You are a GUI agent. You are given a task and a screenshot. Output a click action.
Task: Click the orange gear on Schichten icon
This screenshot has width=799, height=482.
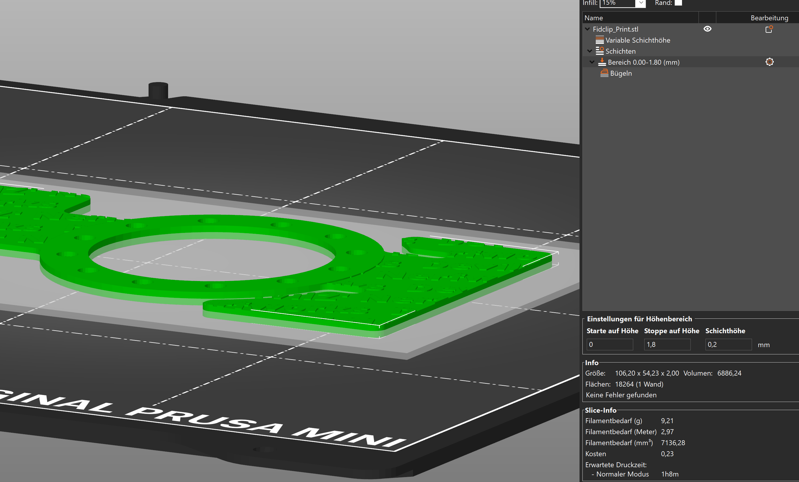[602, 49]
